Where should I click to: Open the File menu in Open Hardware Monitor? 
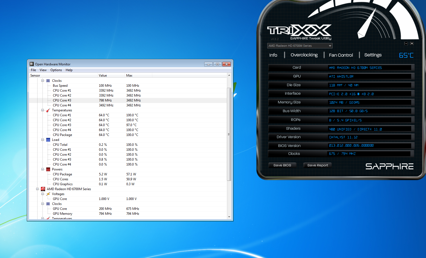coord(33,70)
